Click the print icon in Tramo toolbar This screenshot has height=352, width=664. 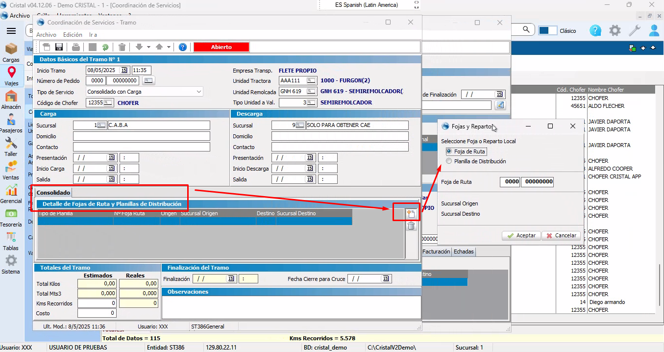click(76, 47)
